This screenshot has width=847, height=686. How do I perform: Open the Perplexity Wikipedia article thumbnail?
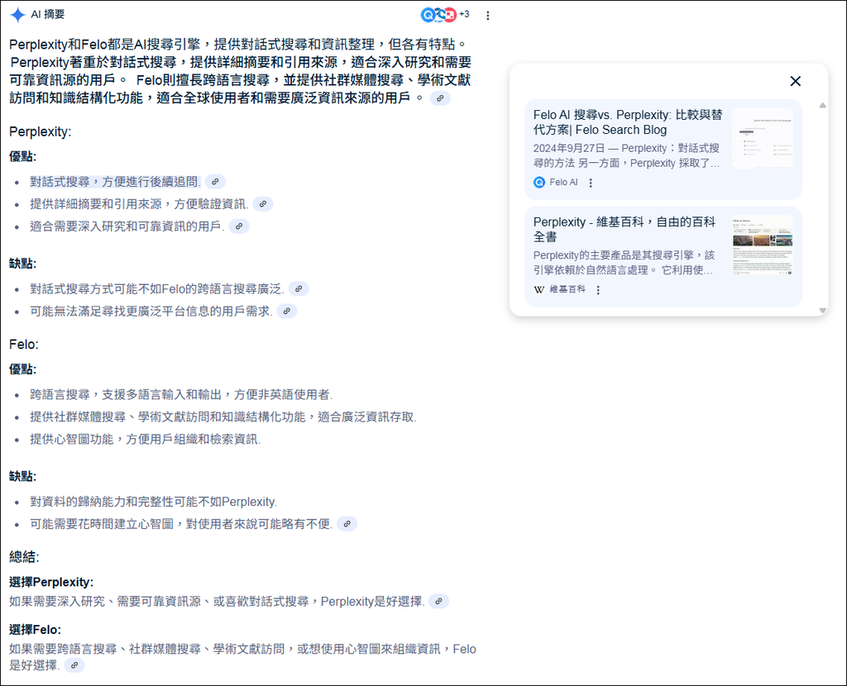pyautogui.click(x=763, y=245)
